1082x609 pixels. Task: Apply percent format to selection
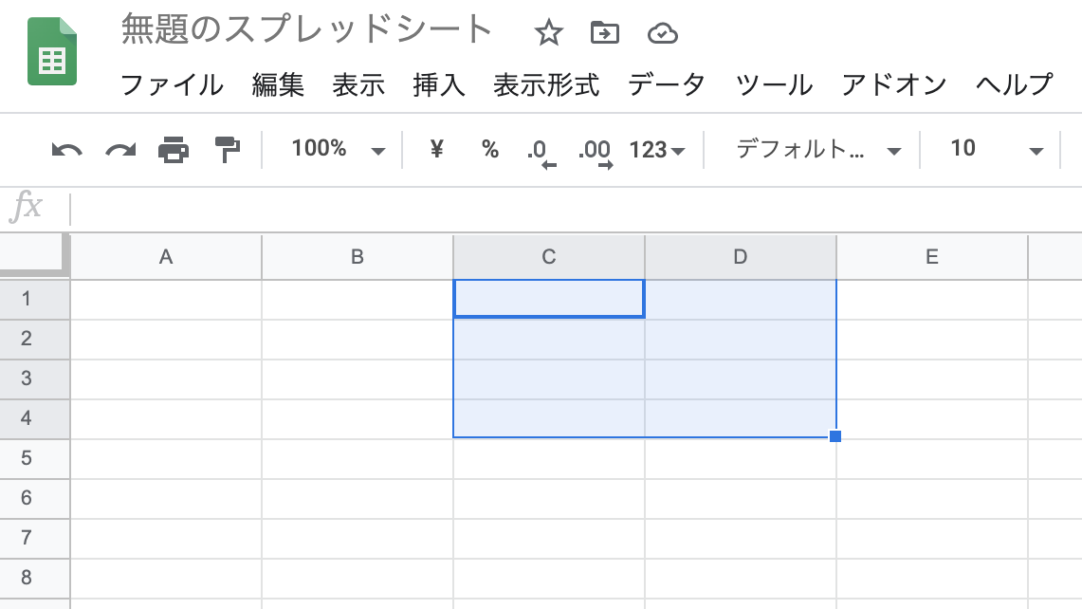coord(489,149)
